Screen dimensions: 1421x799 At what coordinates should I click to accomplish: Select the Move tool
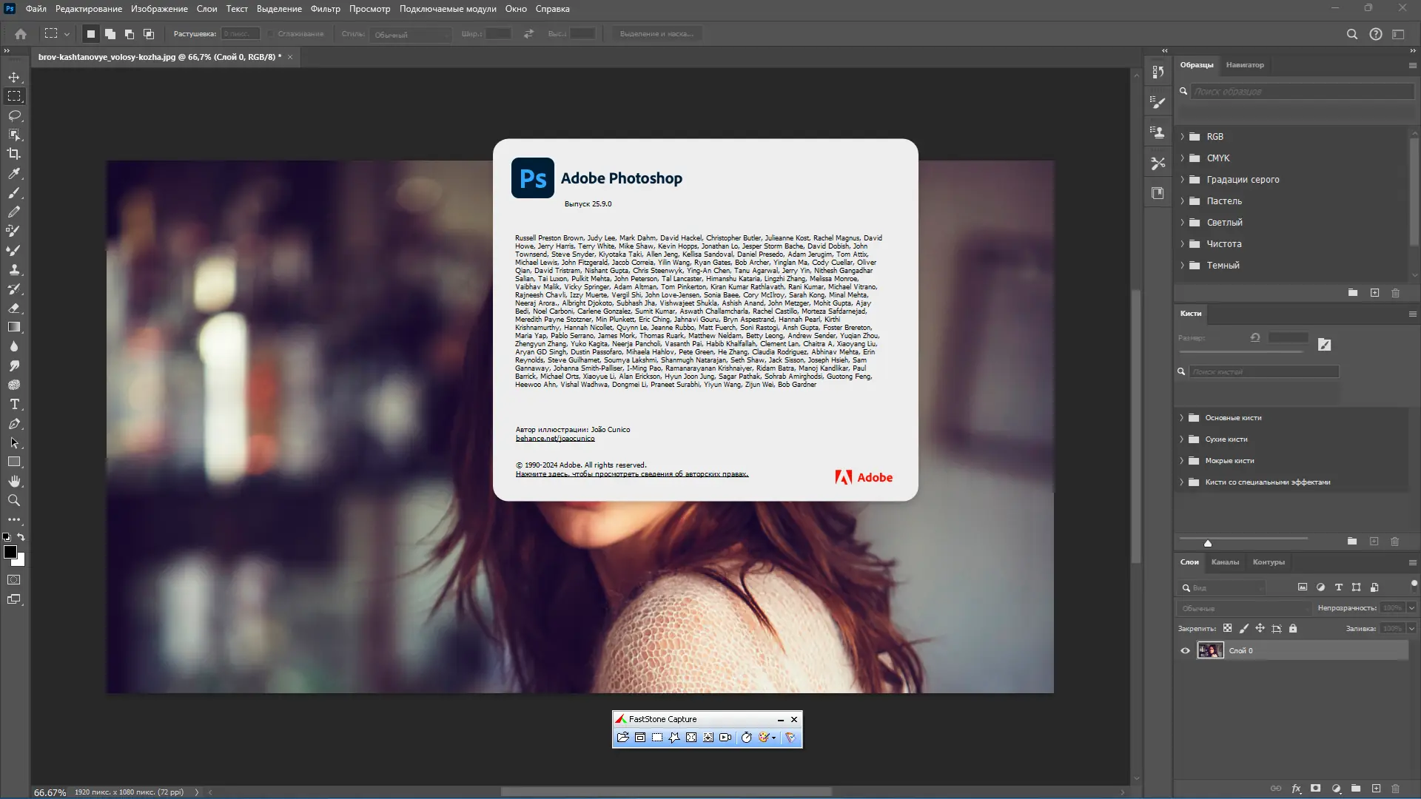[x=14, y=78]
